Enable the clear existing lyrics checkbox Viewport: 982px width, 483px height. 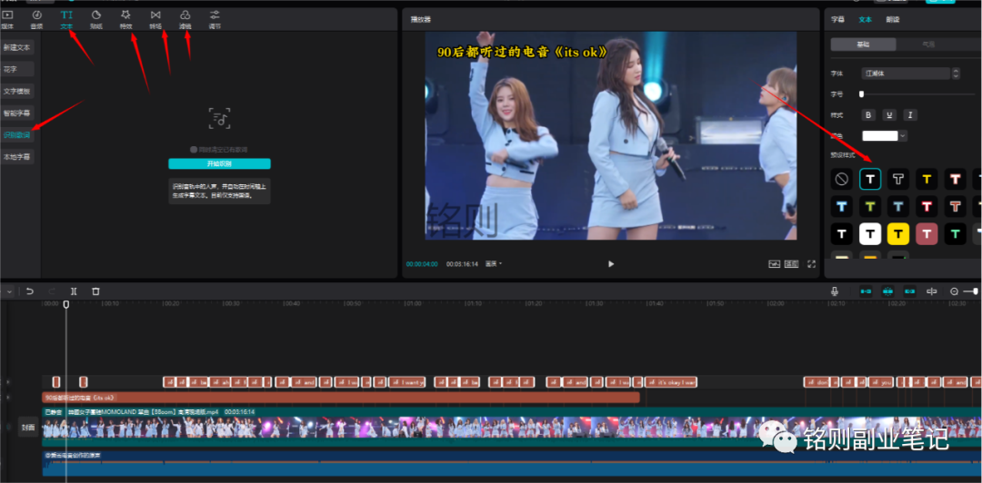[x=194, y=150]
